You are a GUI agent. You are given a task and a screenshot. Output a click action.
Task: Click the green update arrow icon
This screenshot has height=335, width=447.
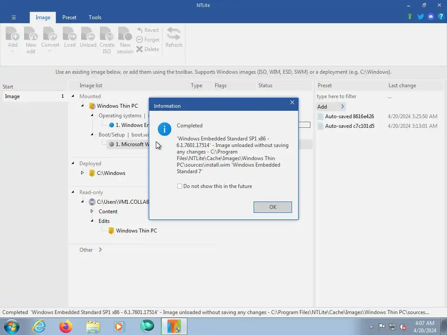409,17
